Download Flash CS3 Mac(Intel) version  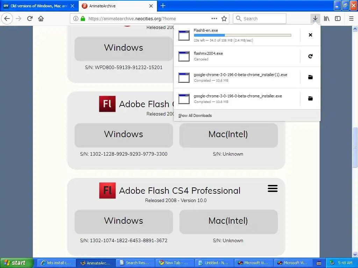pyautogui.click(x=228, y=135)
